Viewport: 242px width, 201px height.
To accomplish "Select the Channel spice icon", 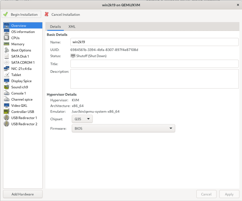I will [x=7, y=99].
